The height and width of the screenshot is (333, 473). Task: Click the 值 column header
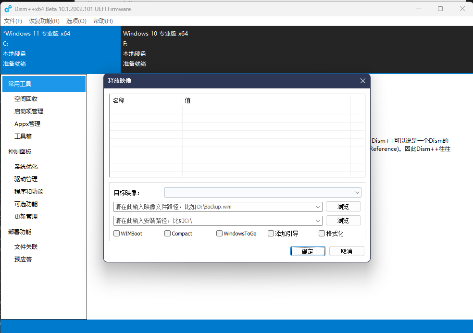266,100
